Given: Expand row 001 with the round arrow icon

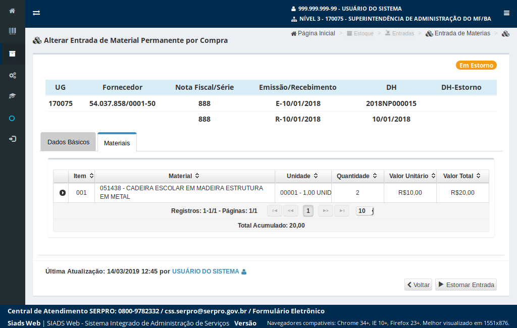Looking at the screenshot, I should pyautogui.click(x=62, y=193).
